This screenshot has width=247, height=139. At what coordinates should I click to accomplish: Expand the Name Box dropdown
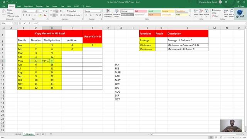point(12,23)
